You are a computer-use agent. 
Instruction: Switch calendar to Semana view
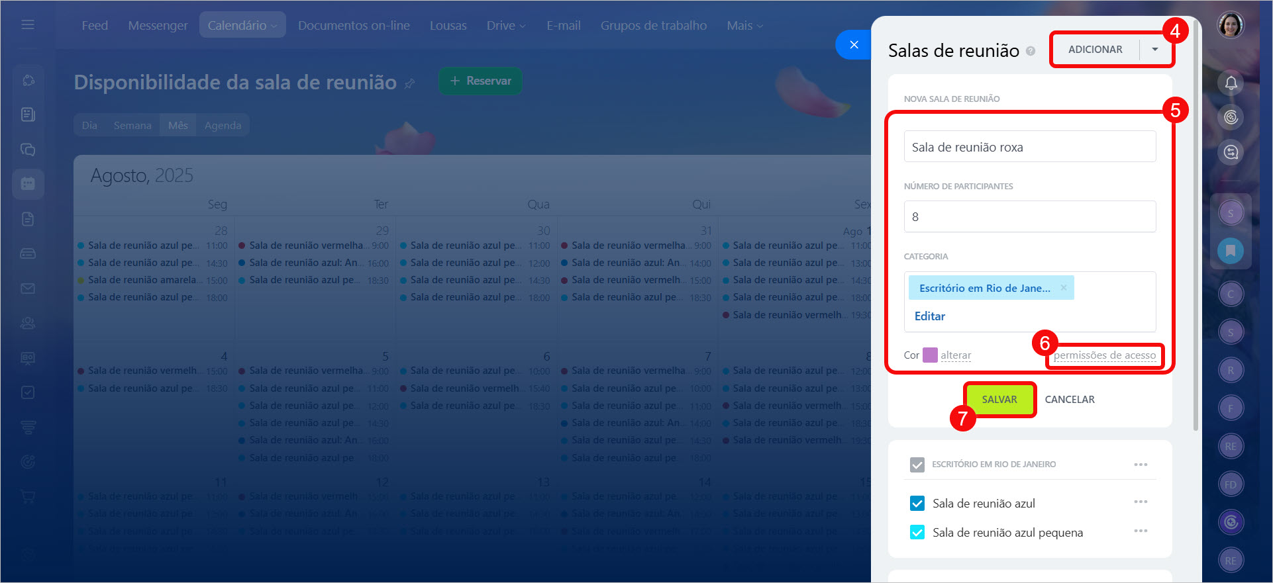132,125
